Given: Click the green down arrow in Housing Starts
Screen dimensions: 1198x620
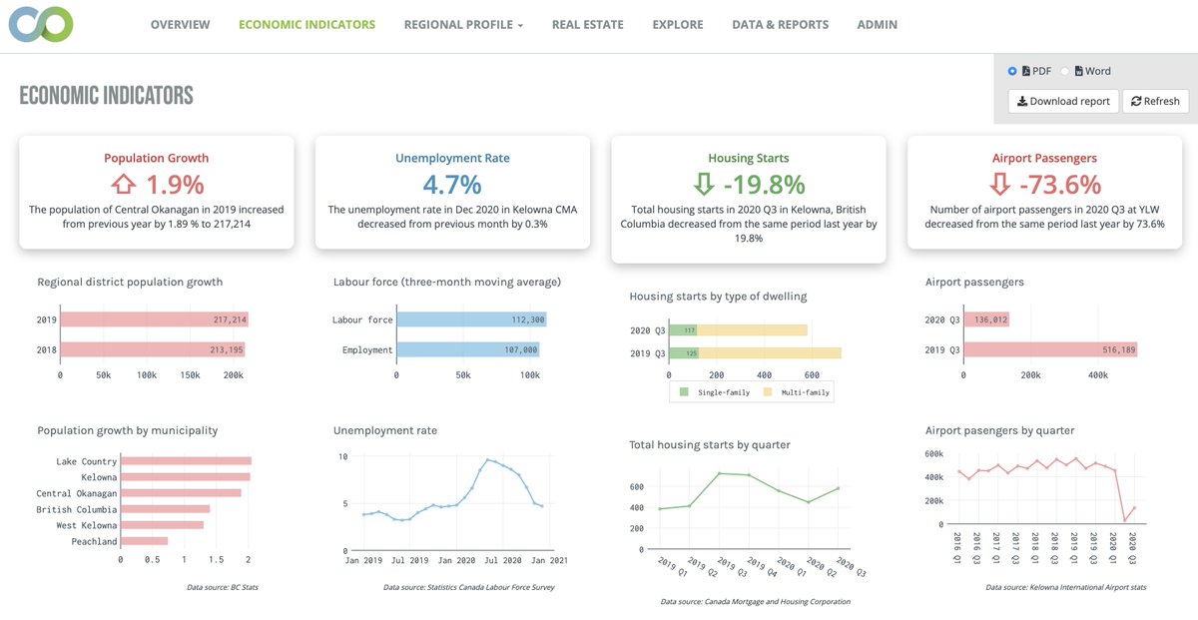Looking at the screenshot, I should click(705, 185).
